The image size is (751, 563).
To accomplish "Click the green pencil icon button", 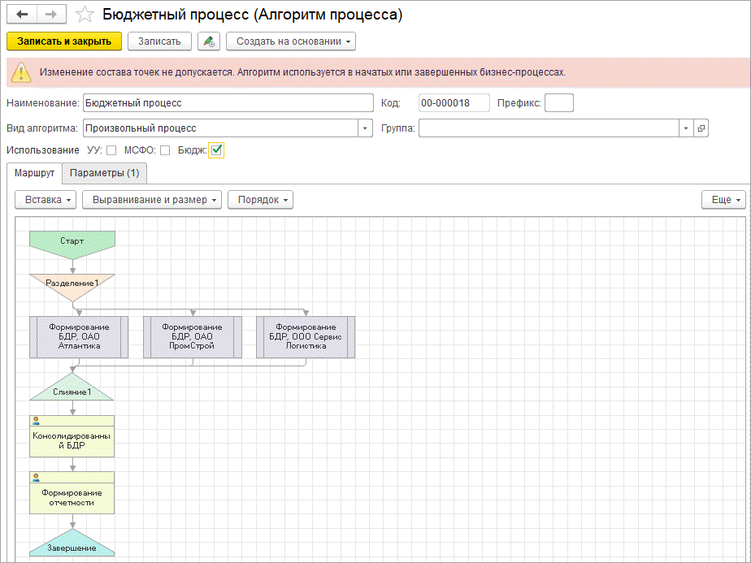I will point(209,41).
